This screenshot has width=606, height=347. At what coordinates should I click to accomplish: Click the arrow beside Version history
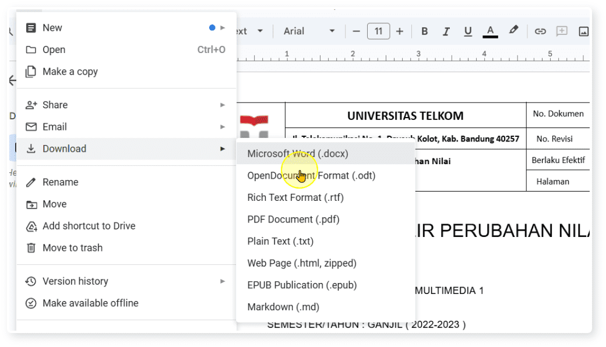click(223, 281)
